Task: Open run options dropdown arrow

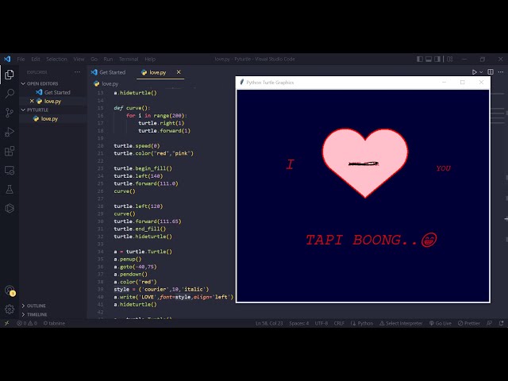Action: [x=481, y=72]
